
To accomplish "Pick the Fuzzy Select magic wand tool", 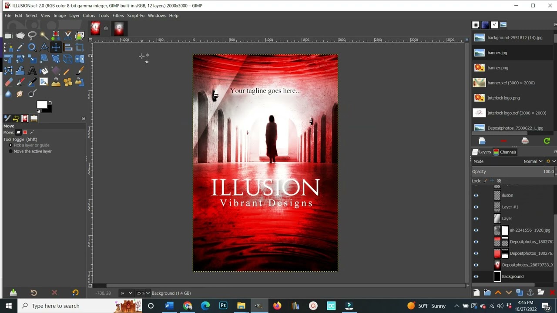I will point(44,36).
